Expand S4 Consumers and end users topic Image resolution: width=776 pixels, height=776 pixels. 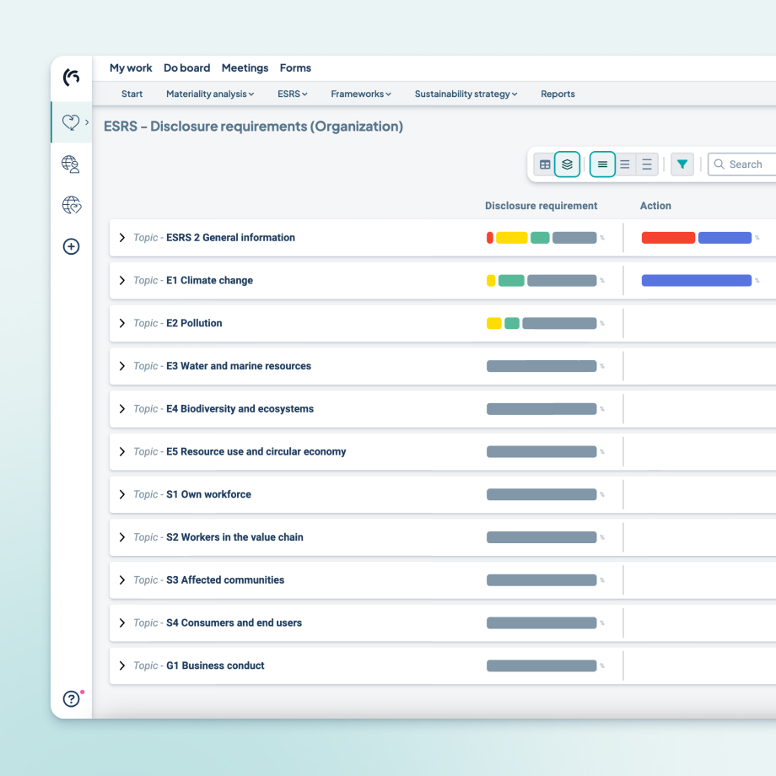tap(121, 622)
